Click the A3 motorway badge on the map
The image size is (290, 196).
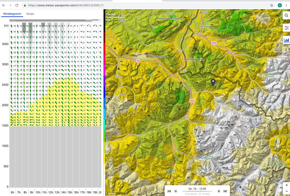pos(138,61)
